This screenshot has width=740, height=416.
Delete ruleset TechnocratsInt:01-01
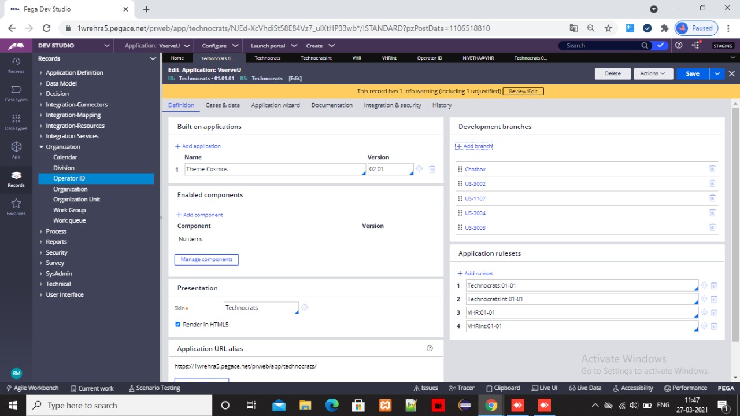click(x=714, y=299)
